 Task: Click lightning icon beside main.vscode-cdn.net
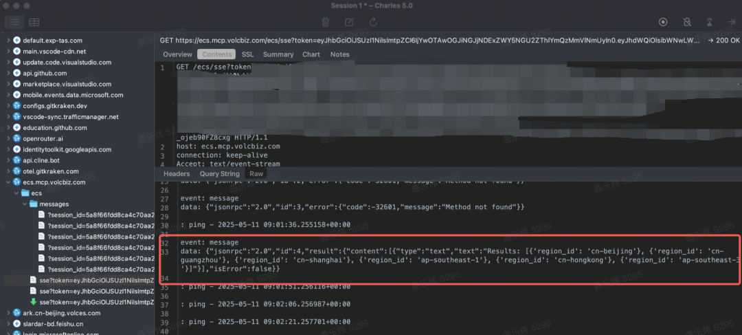point(17,52)
